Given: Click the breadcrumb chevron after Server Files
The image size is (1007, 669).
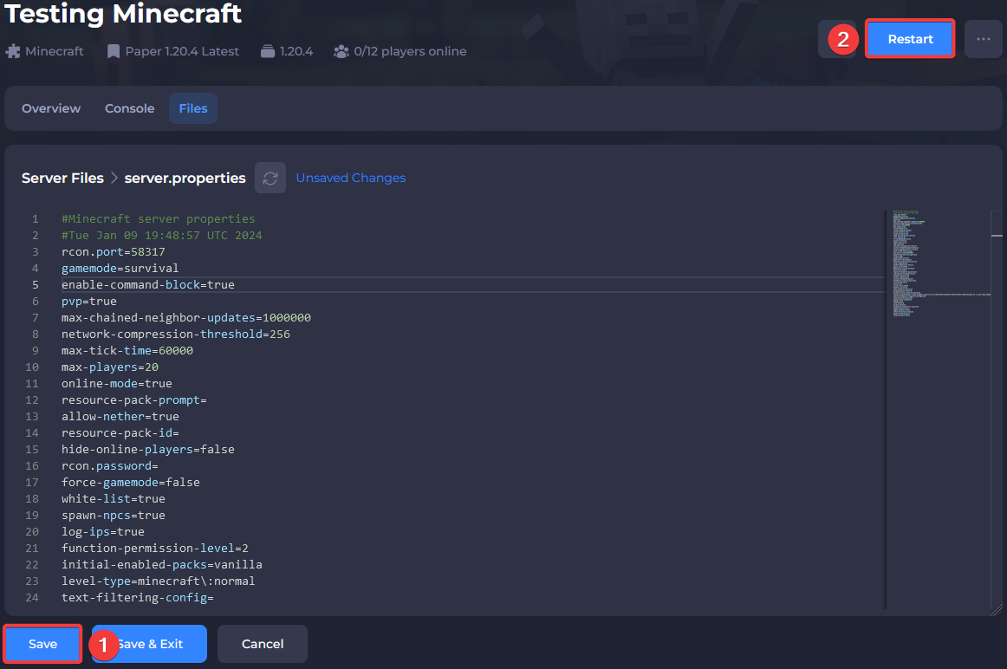Looking at the screenshot, I should point(114,178).
